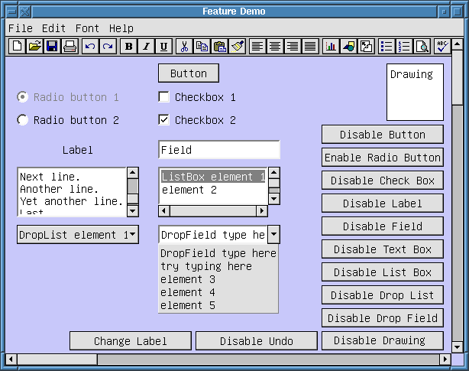Screen dimensions: 469x371
Task: Open a file with folder icon
Action: [34, 47]
